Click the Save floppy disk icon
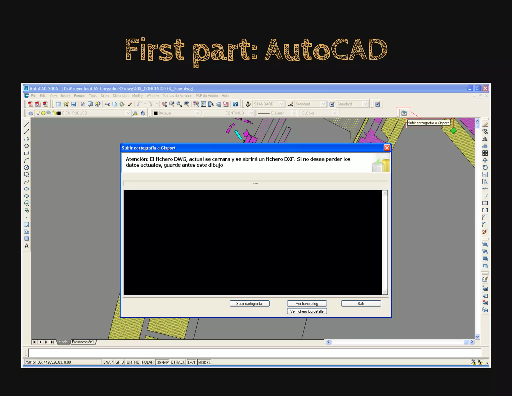 (x=73, y=104)
